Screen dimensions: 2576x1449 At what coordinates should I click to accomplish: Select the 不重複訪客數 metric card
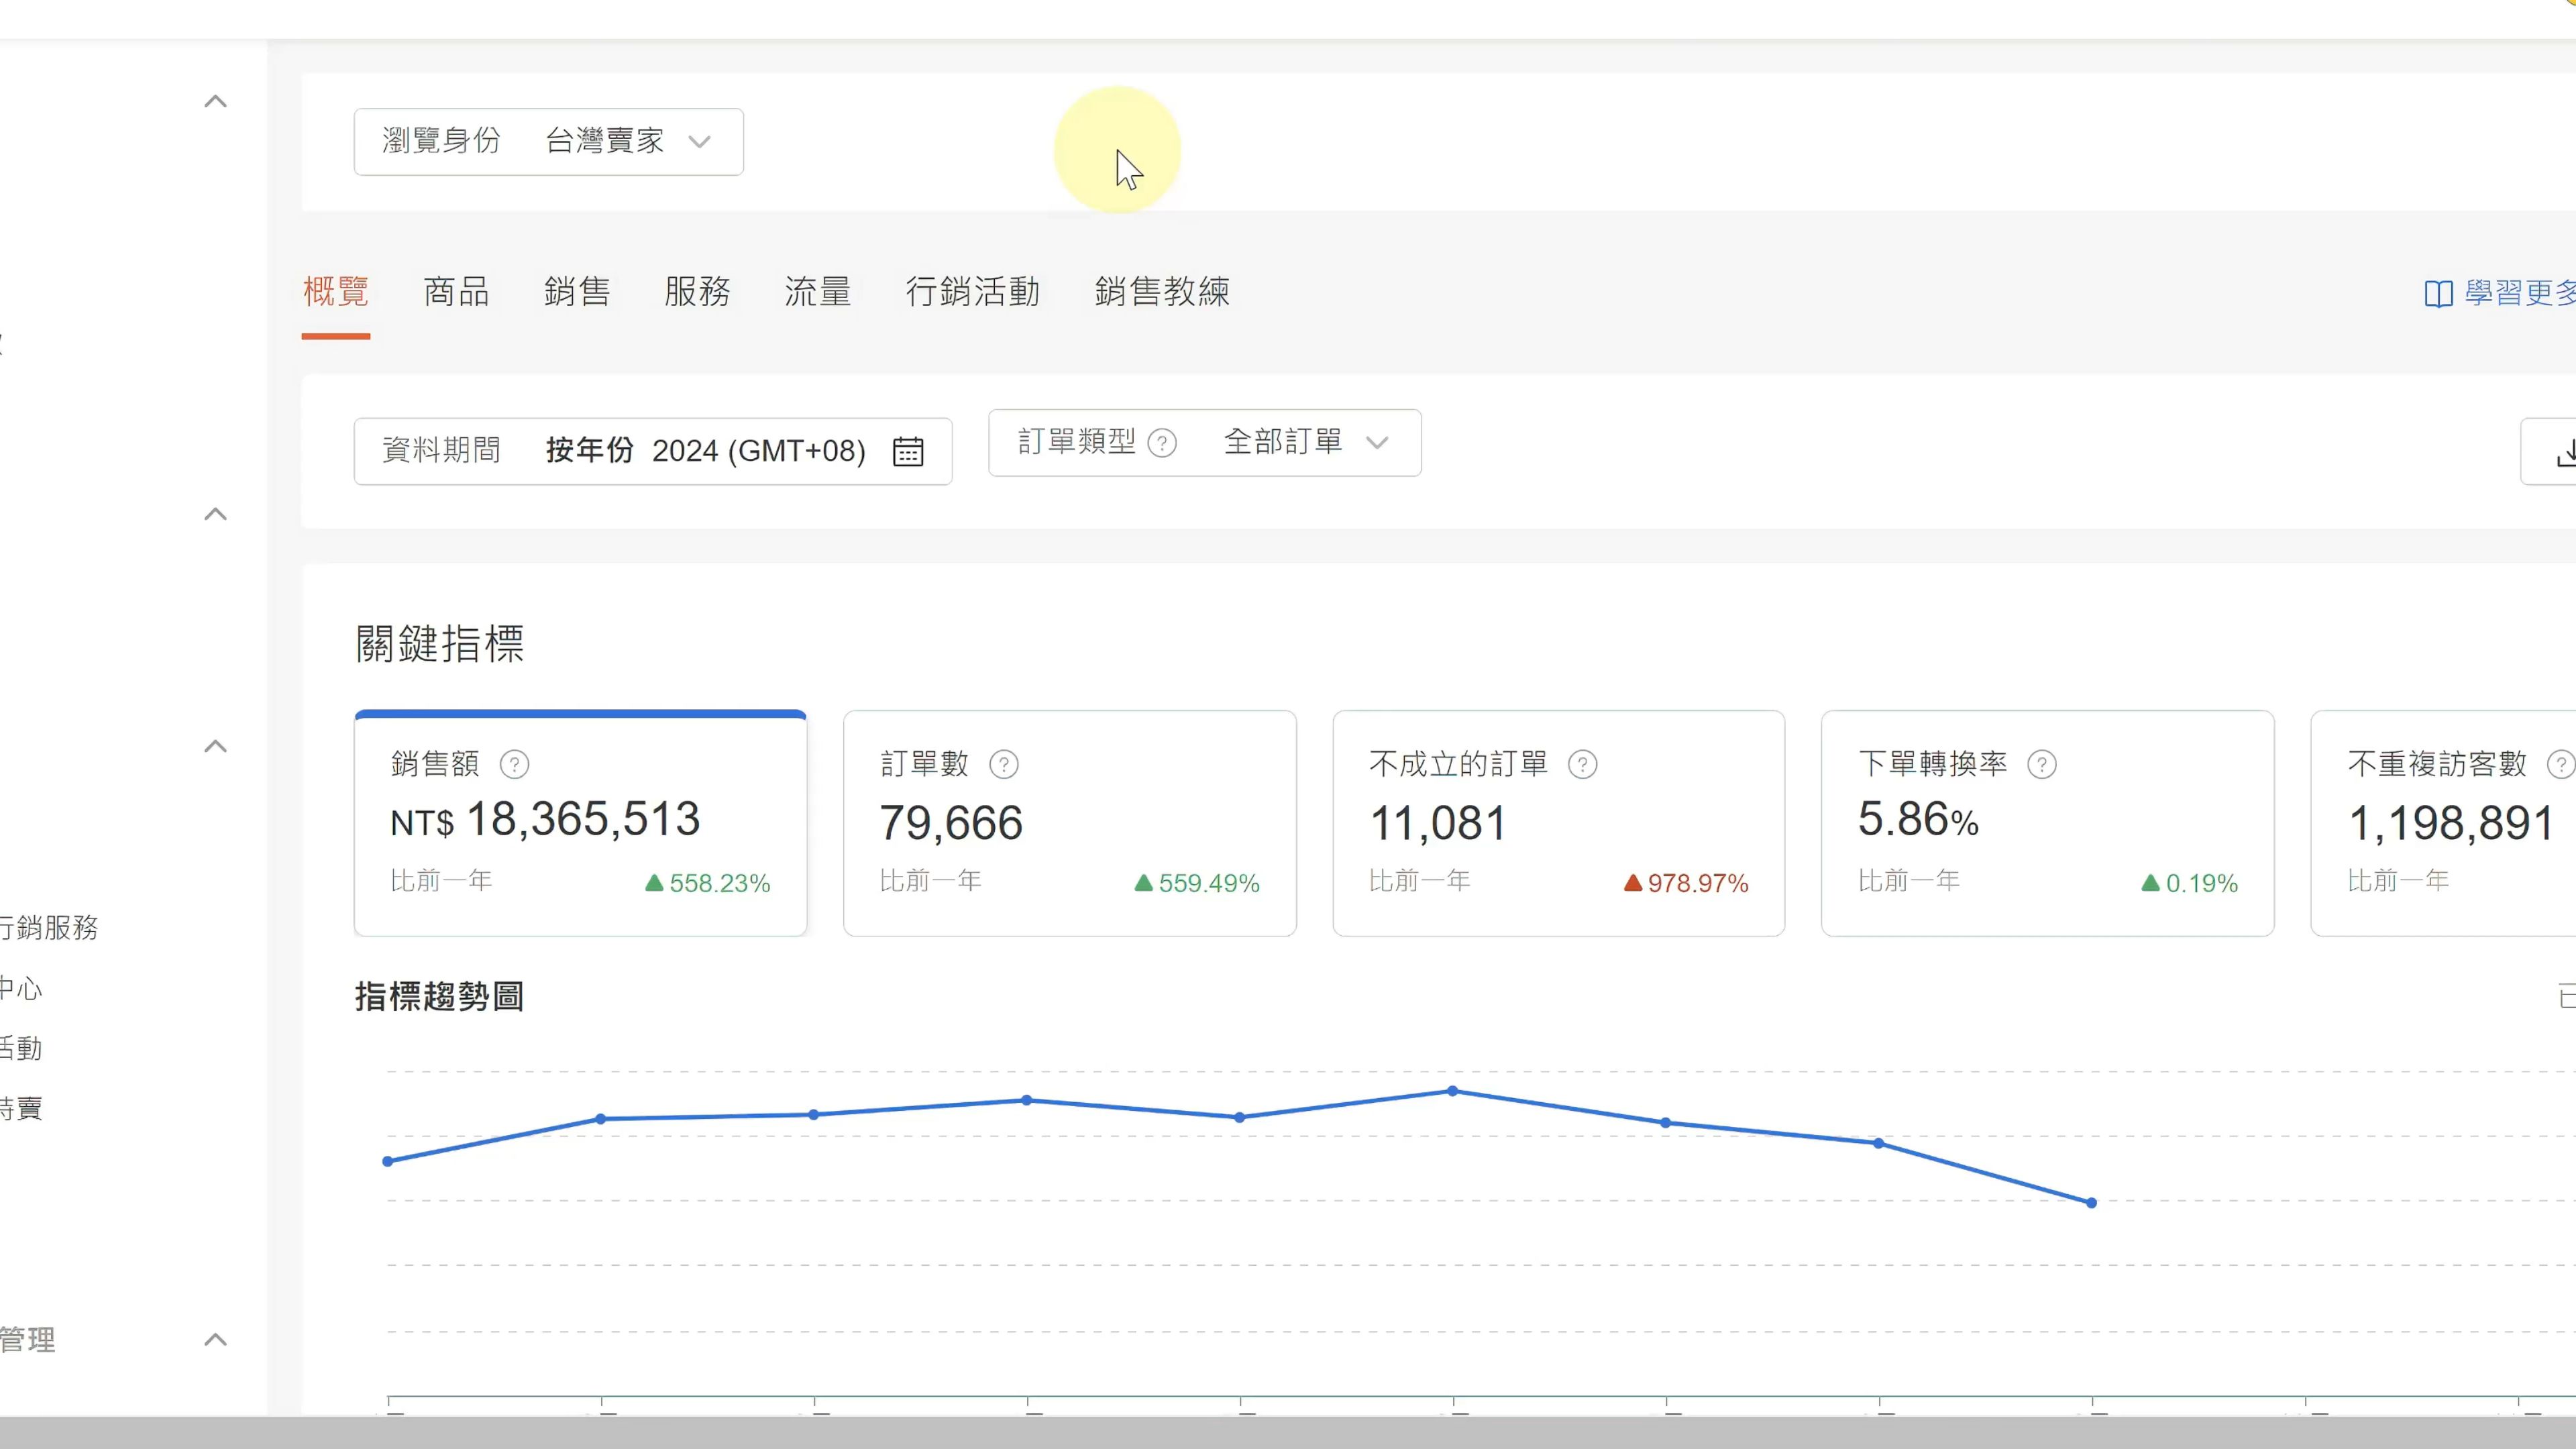point(2443,823)
